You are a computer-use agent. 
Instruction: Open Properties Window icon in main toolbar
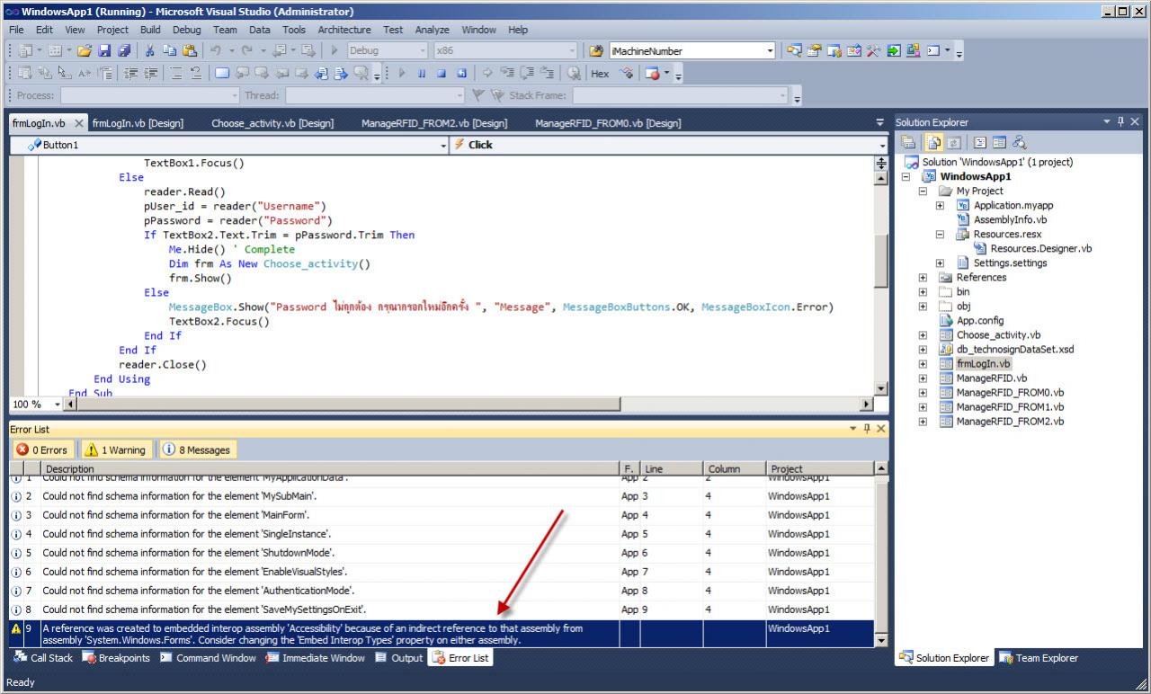[814, 51]
